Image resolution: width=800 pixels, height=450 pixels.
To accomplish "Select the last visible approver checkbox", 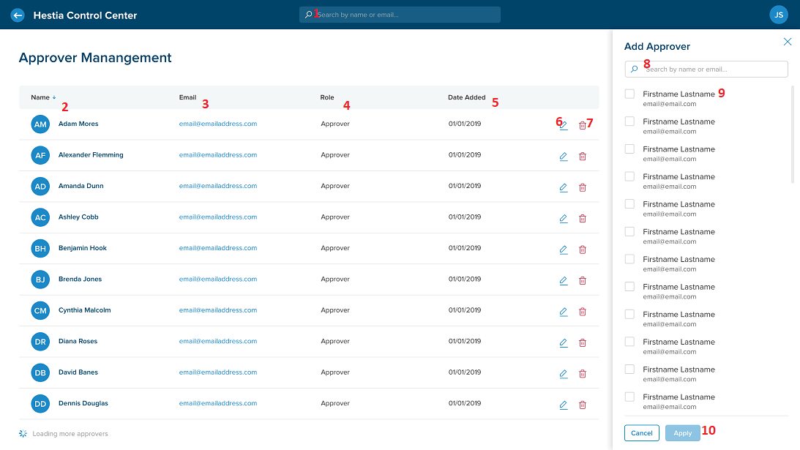I will point(629,397).
